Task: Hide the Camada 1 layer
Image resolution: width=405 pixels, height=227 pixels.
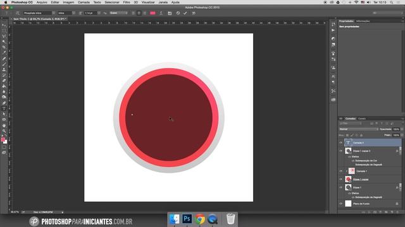Action: tap(340, 171)
